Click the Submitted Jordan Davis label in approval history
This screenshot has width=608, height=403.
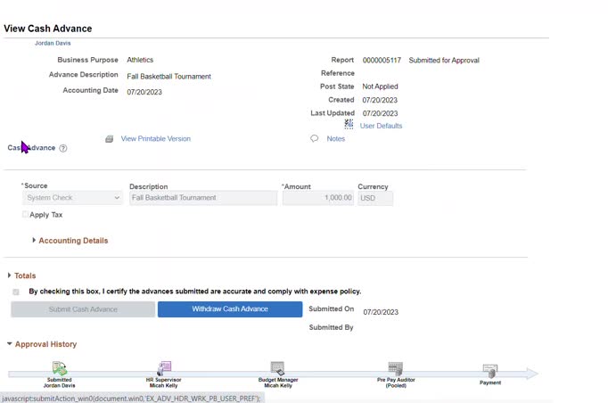[60, 382]
